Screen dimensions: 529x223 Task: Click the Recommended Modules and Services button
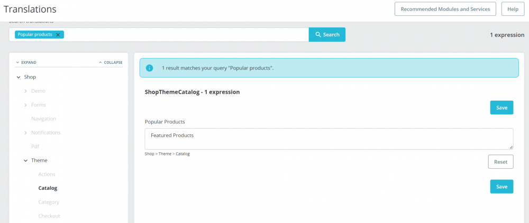445,9
